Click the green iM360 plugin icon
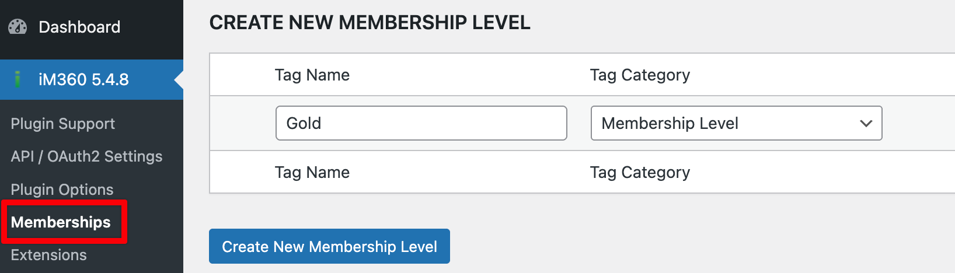Viewport: 955px width, 273px height. 18,79
